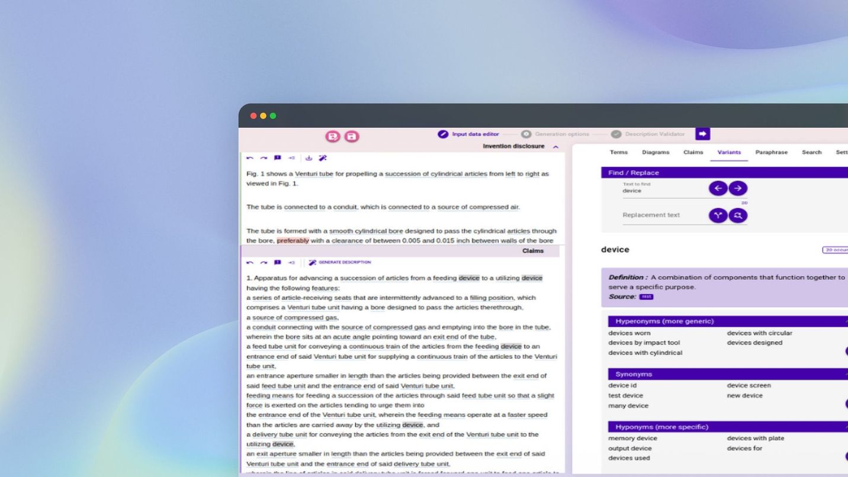Image resolution: width=848 pixels, height=477 pixels.
Task: Go to next match in Find / Replace
Action: click(x=738, y=188)
